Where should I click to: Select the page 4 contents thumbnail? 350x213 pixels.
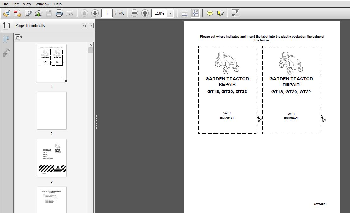click(x=52, y=200)
